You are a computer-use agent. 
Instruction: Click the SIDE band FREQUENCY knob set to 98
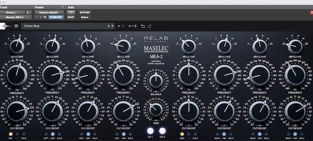(x=189, y=75)
